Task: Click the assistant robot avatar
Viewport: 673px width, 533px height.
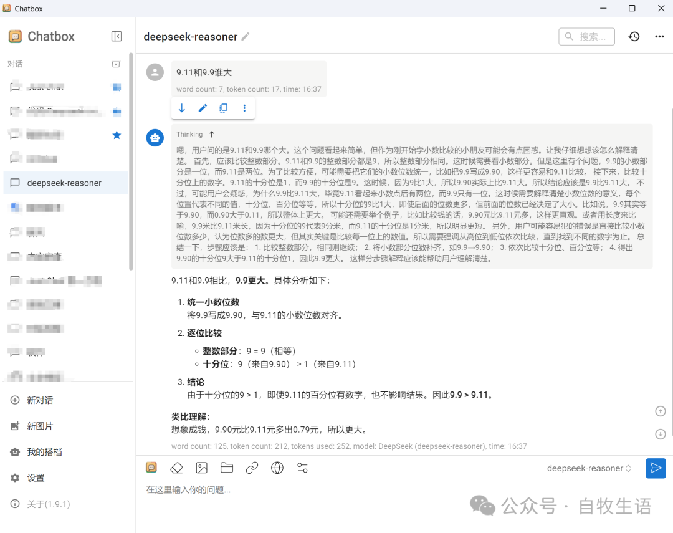Action: [x=155, y=138]
